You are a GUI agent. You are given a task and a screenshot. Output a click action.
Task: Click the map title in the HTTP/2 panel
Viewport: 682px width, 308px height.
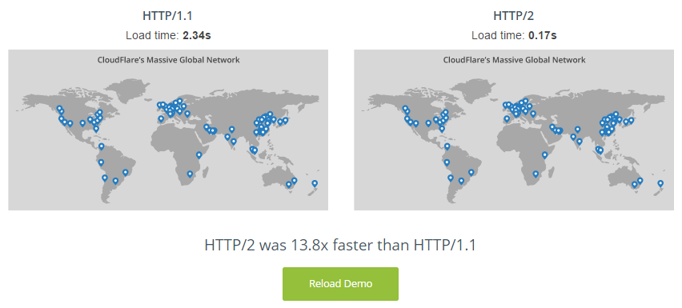pos(514,60)
